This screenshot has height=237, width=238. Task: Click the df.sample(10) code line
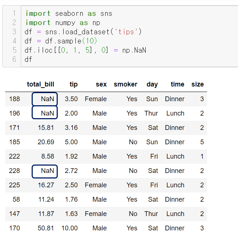point(61,41)
